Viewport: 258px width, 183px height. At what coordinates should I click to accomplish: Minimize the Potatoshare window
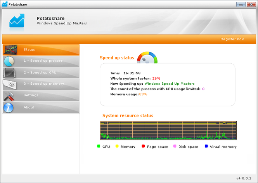pyautogui.click(x=241, y=4)
